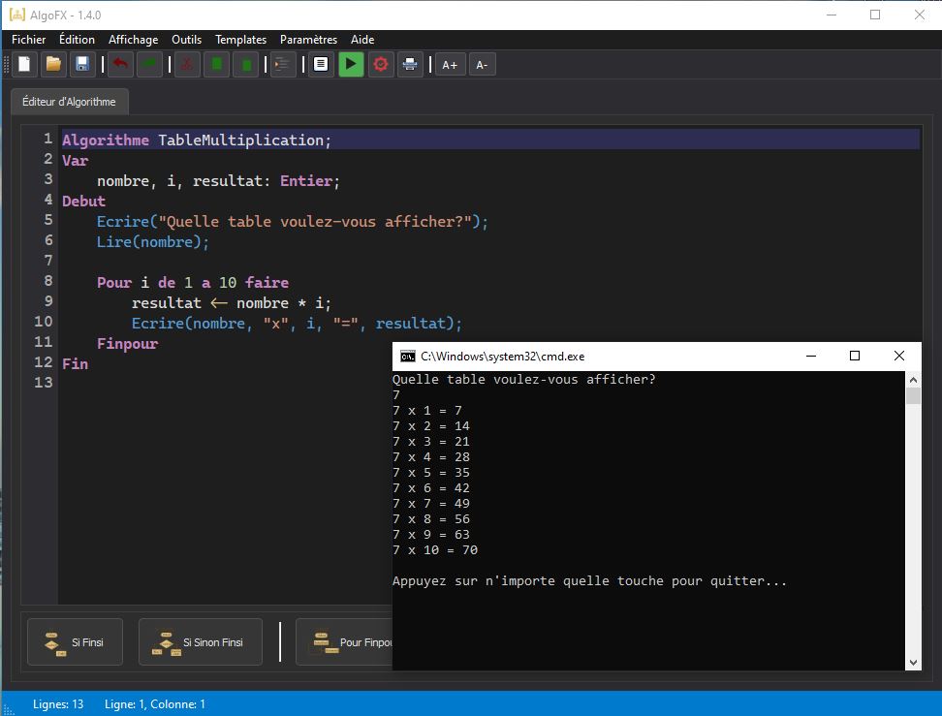This screenshot has width=942, height=716.
Task: Insert a Si Sinon Finsi block
Action: click(x=200, y=642)
